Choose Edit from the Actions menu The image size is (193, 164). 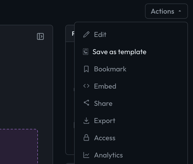point(131,35)
